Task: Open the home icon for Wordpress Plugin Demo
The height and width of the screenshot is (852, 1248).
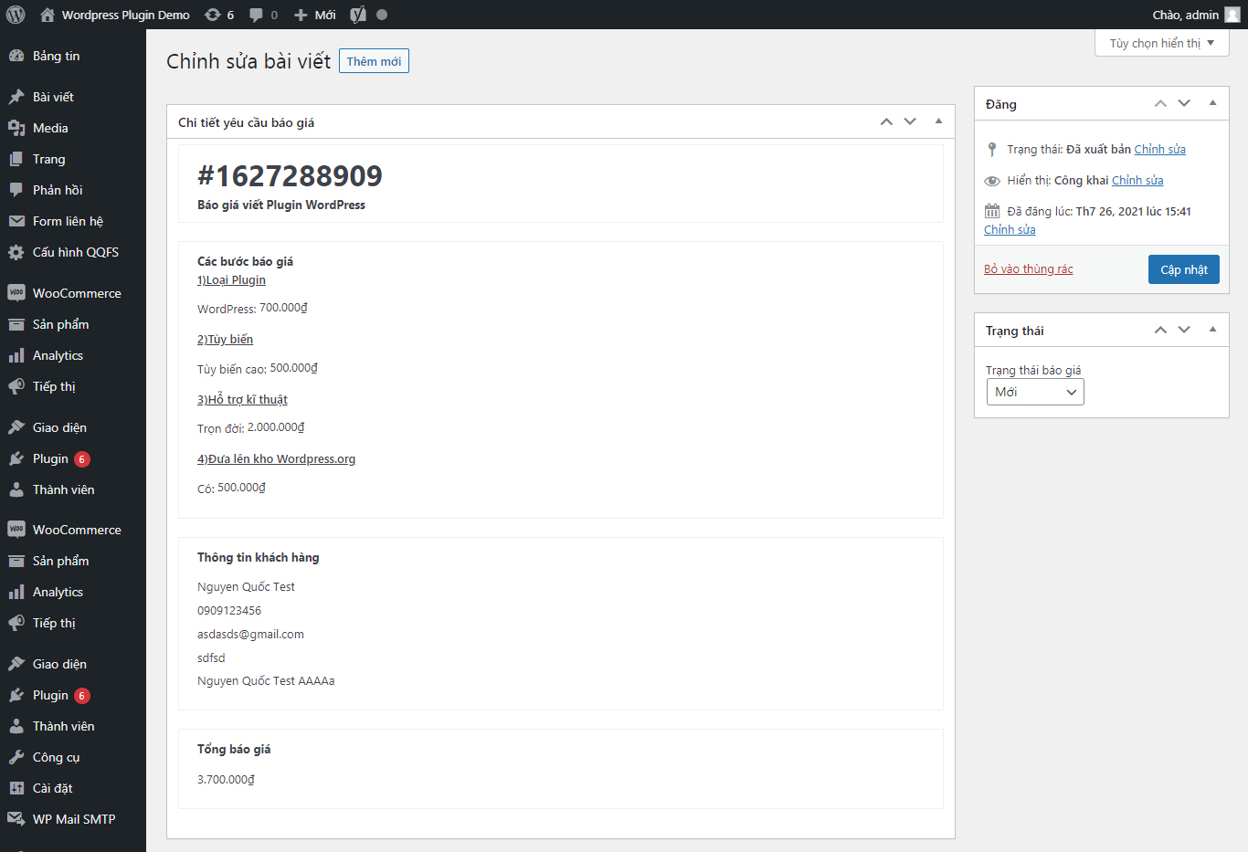Action: pos(48,15)
